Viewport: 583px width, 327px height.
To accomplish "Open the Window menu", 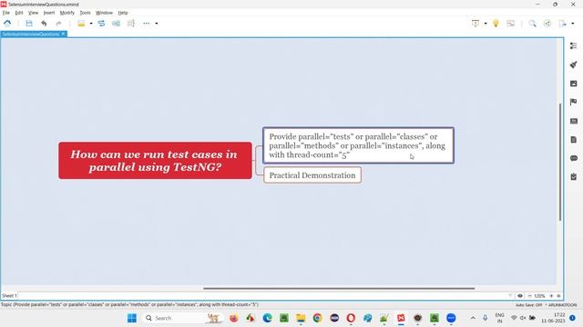I will click(x=104, y=13).
